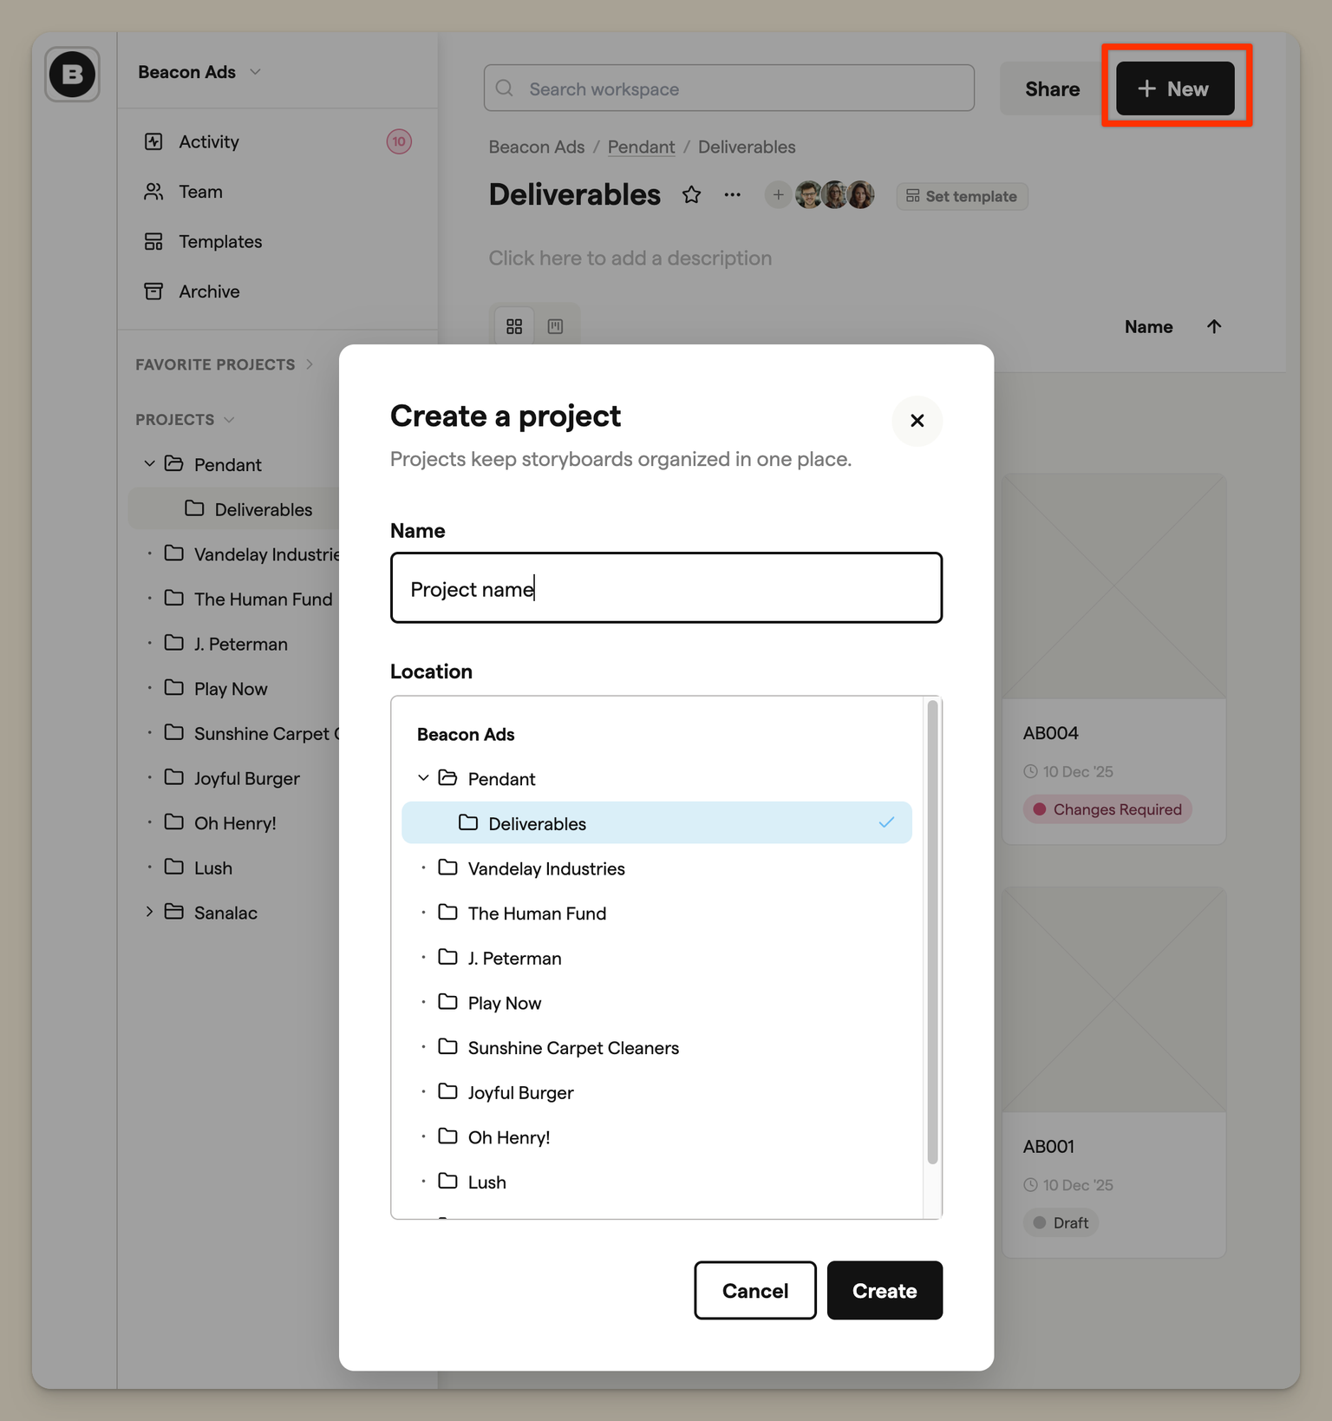
Task: Switch to board view icon
Action: point(555,327)
